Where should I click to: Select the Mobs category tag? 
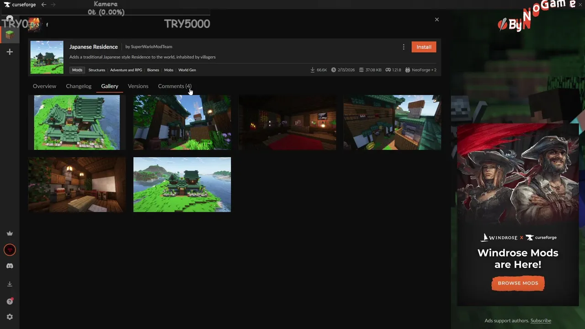[169, 70]
